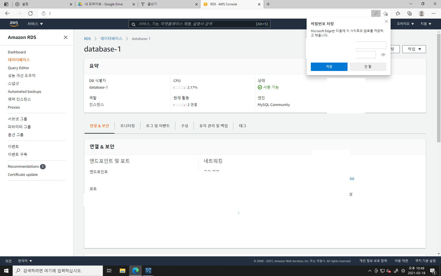441x276 pixels.
Task: Open the Windows Start menu
Action: [x=6, y=271]
